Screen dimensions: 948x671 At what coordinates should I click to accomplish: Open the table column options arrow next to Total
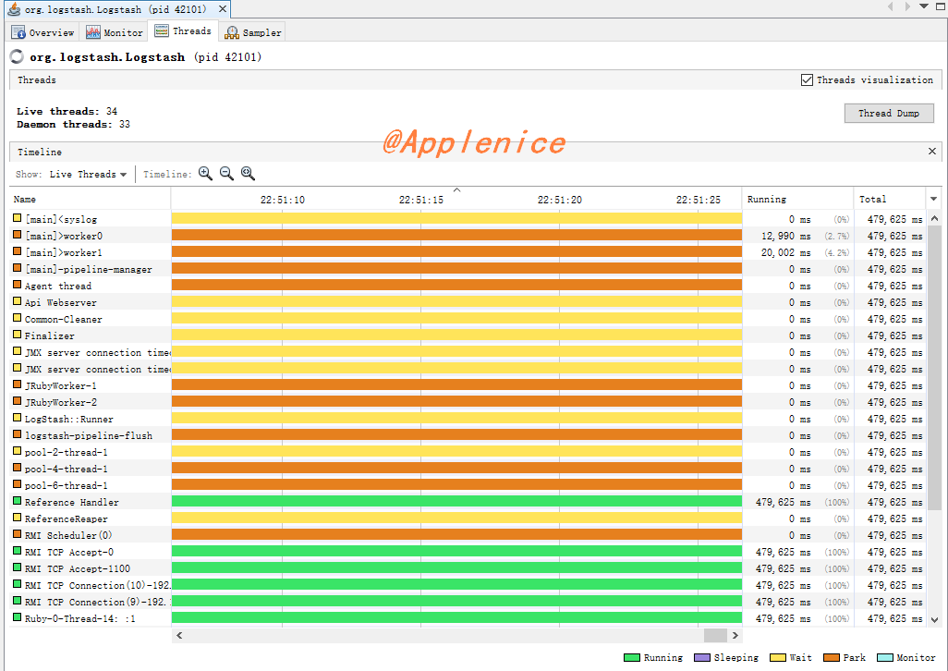click(x=933, y=199)
